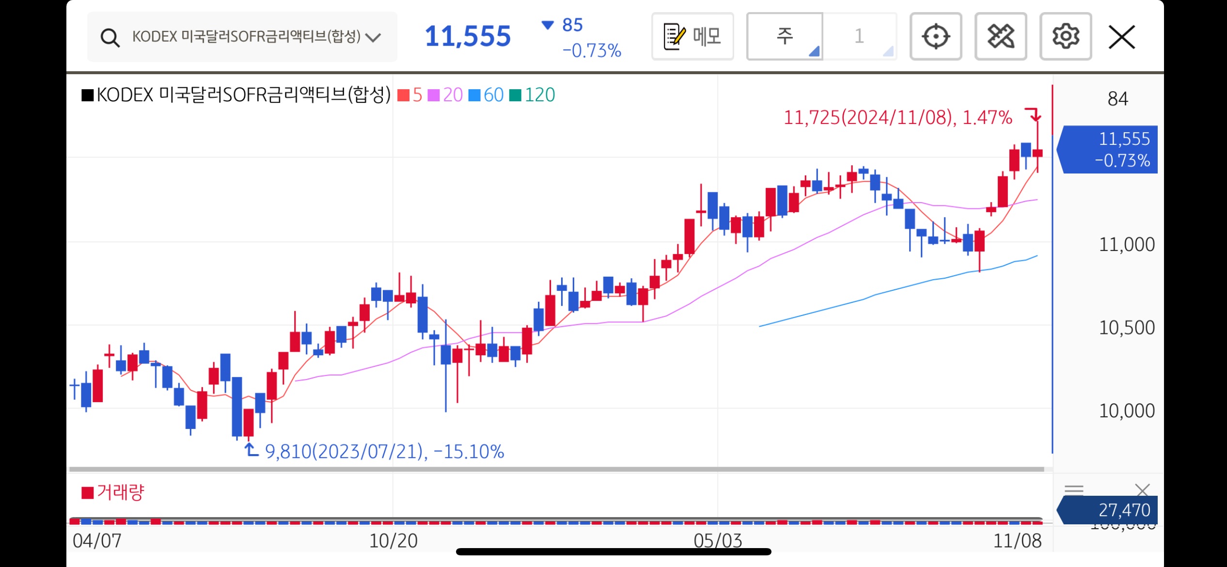Screen dimensions: 1227x567
Task: Expand the KODEX stock selector dropdown
Action: (x=373, y=37)
